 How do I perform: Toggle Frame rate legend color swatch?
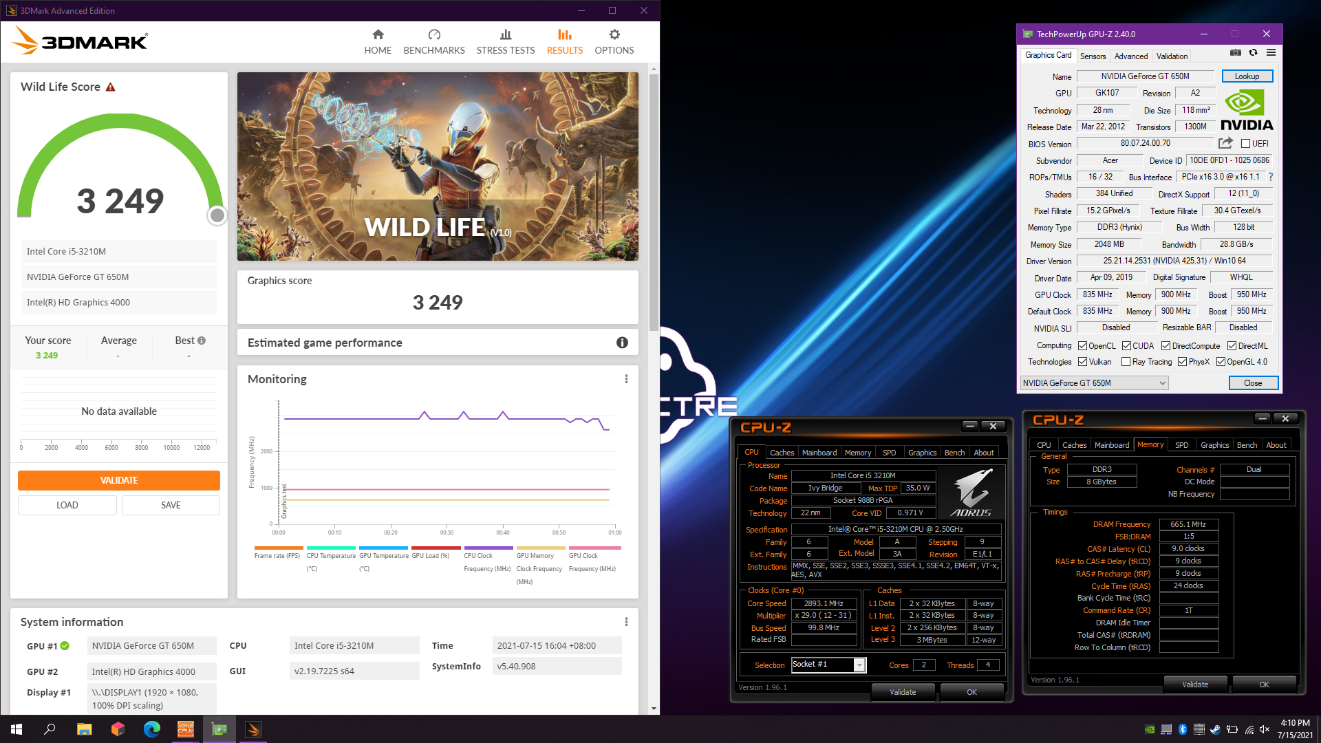click(x=279, y=548)
